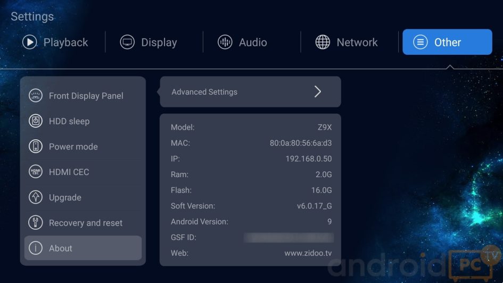Image resolution: width=503 pixels, height=283 pixels.
Task: Click the Power mode icon
Action: [36, 146]
